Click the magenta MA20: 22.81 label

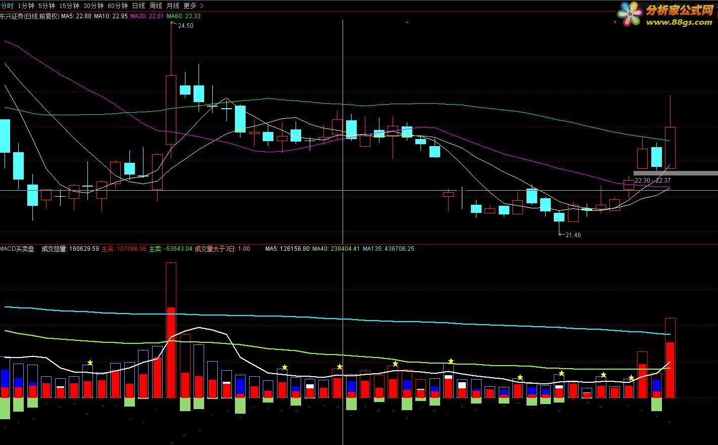(x=147, y=16)
